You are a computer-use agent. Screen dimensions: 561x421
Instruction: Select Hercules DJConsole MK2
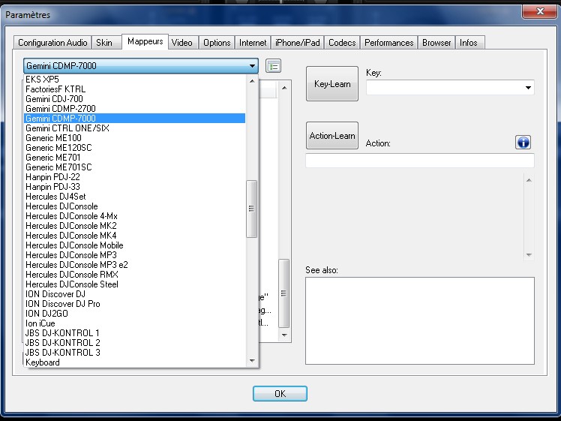coord(134,226)
